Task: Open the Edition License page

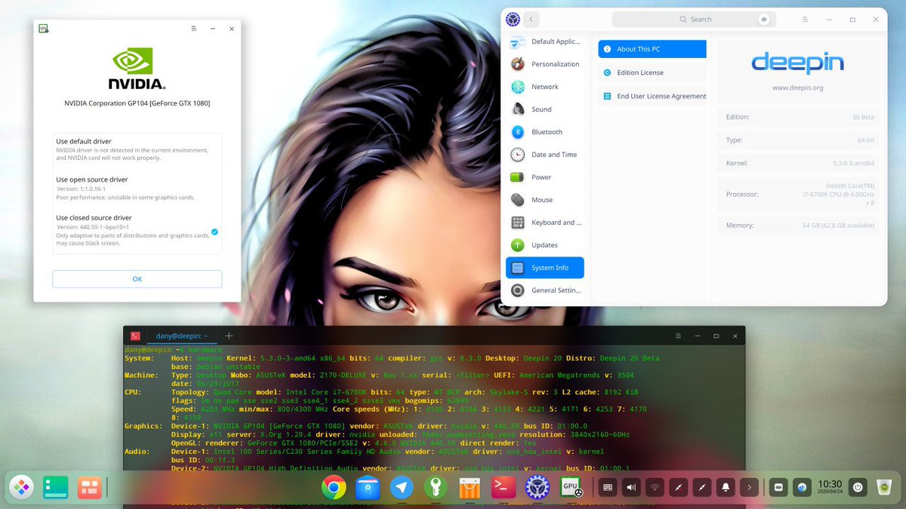Action: 652,72
